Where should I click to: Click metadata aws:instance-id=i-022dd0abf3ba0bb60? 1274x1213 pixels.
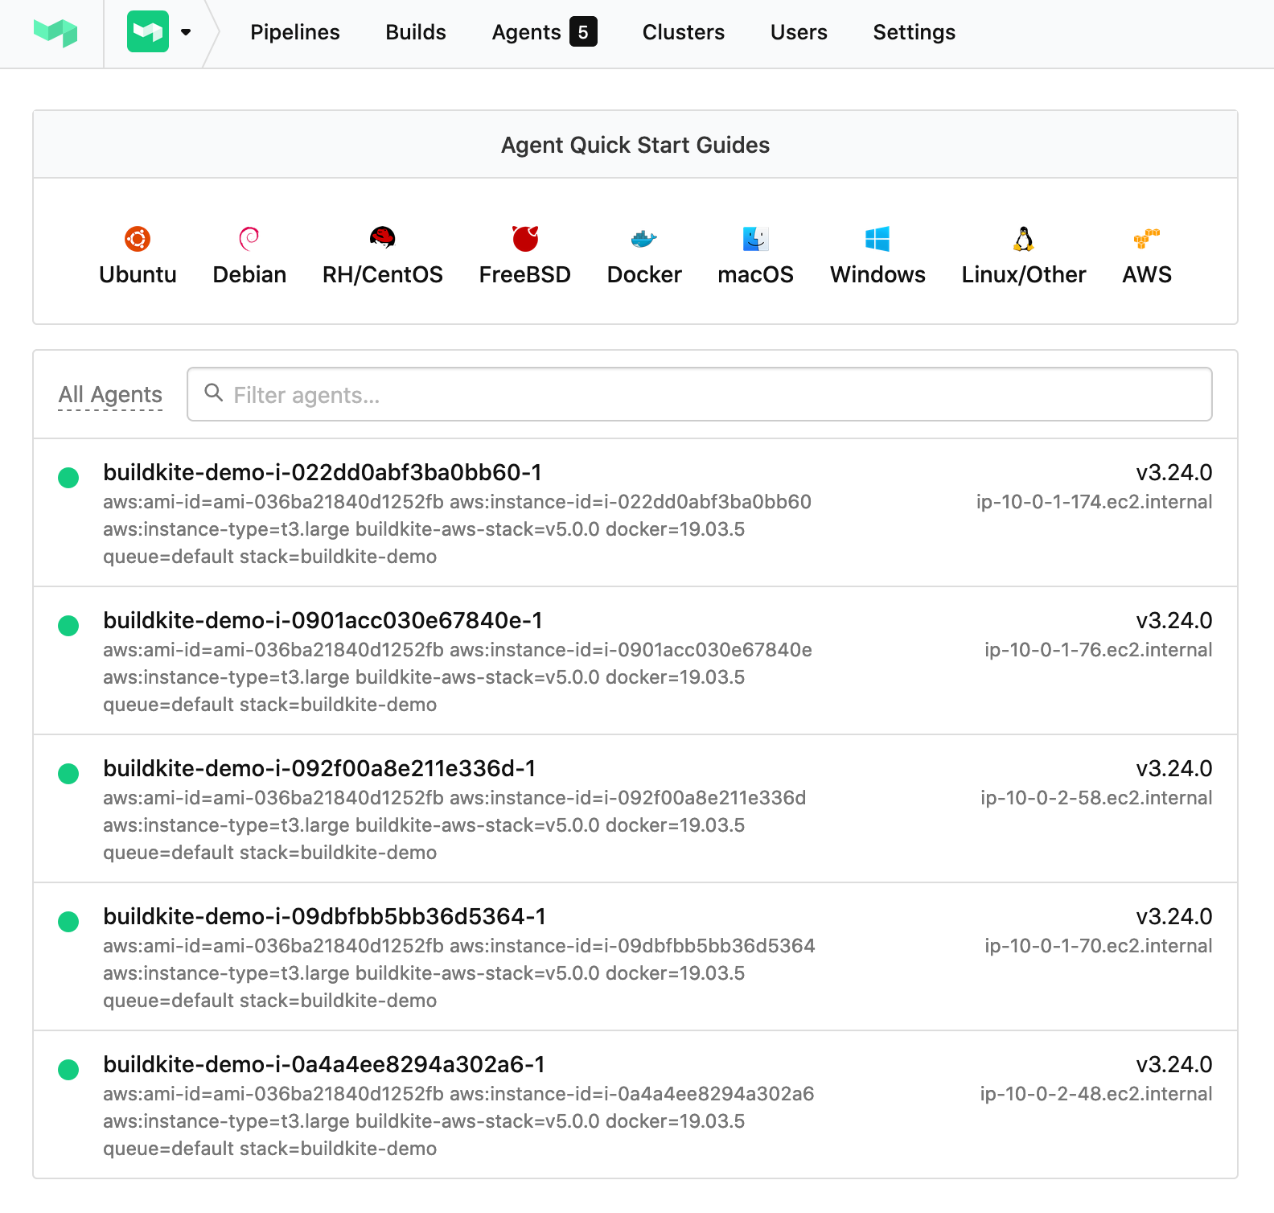[631, 502]
